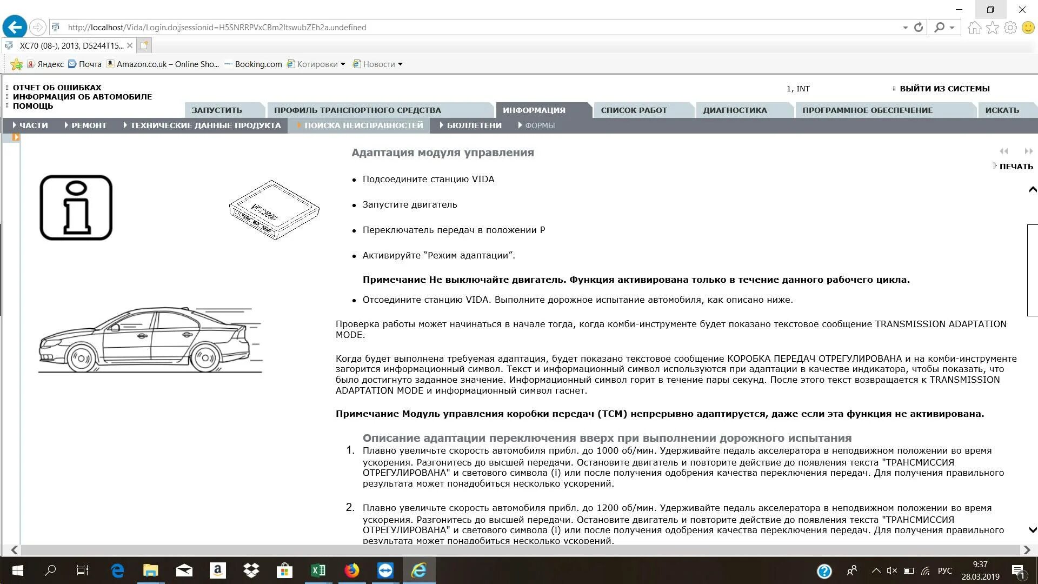
Task: Click ИНФОРМАЦИЯ ОБ АВТОМОБИЛЕ link
Action: 82,97
